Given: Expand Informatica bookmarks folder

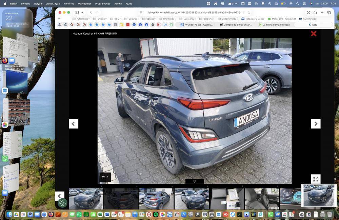Looking at the screenshot, I should (x=167, y=19).
